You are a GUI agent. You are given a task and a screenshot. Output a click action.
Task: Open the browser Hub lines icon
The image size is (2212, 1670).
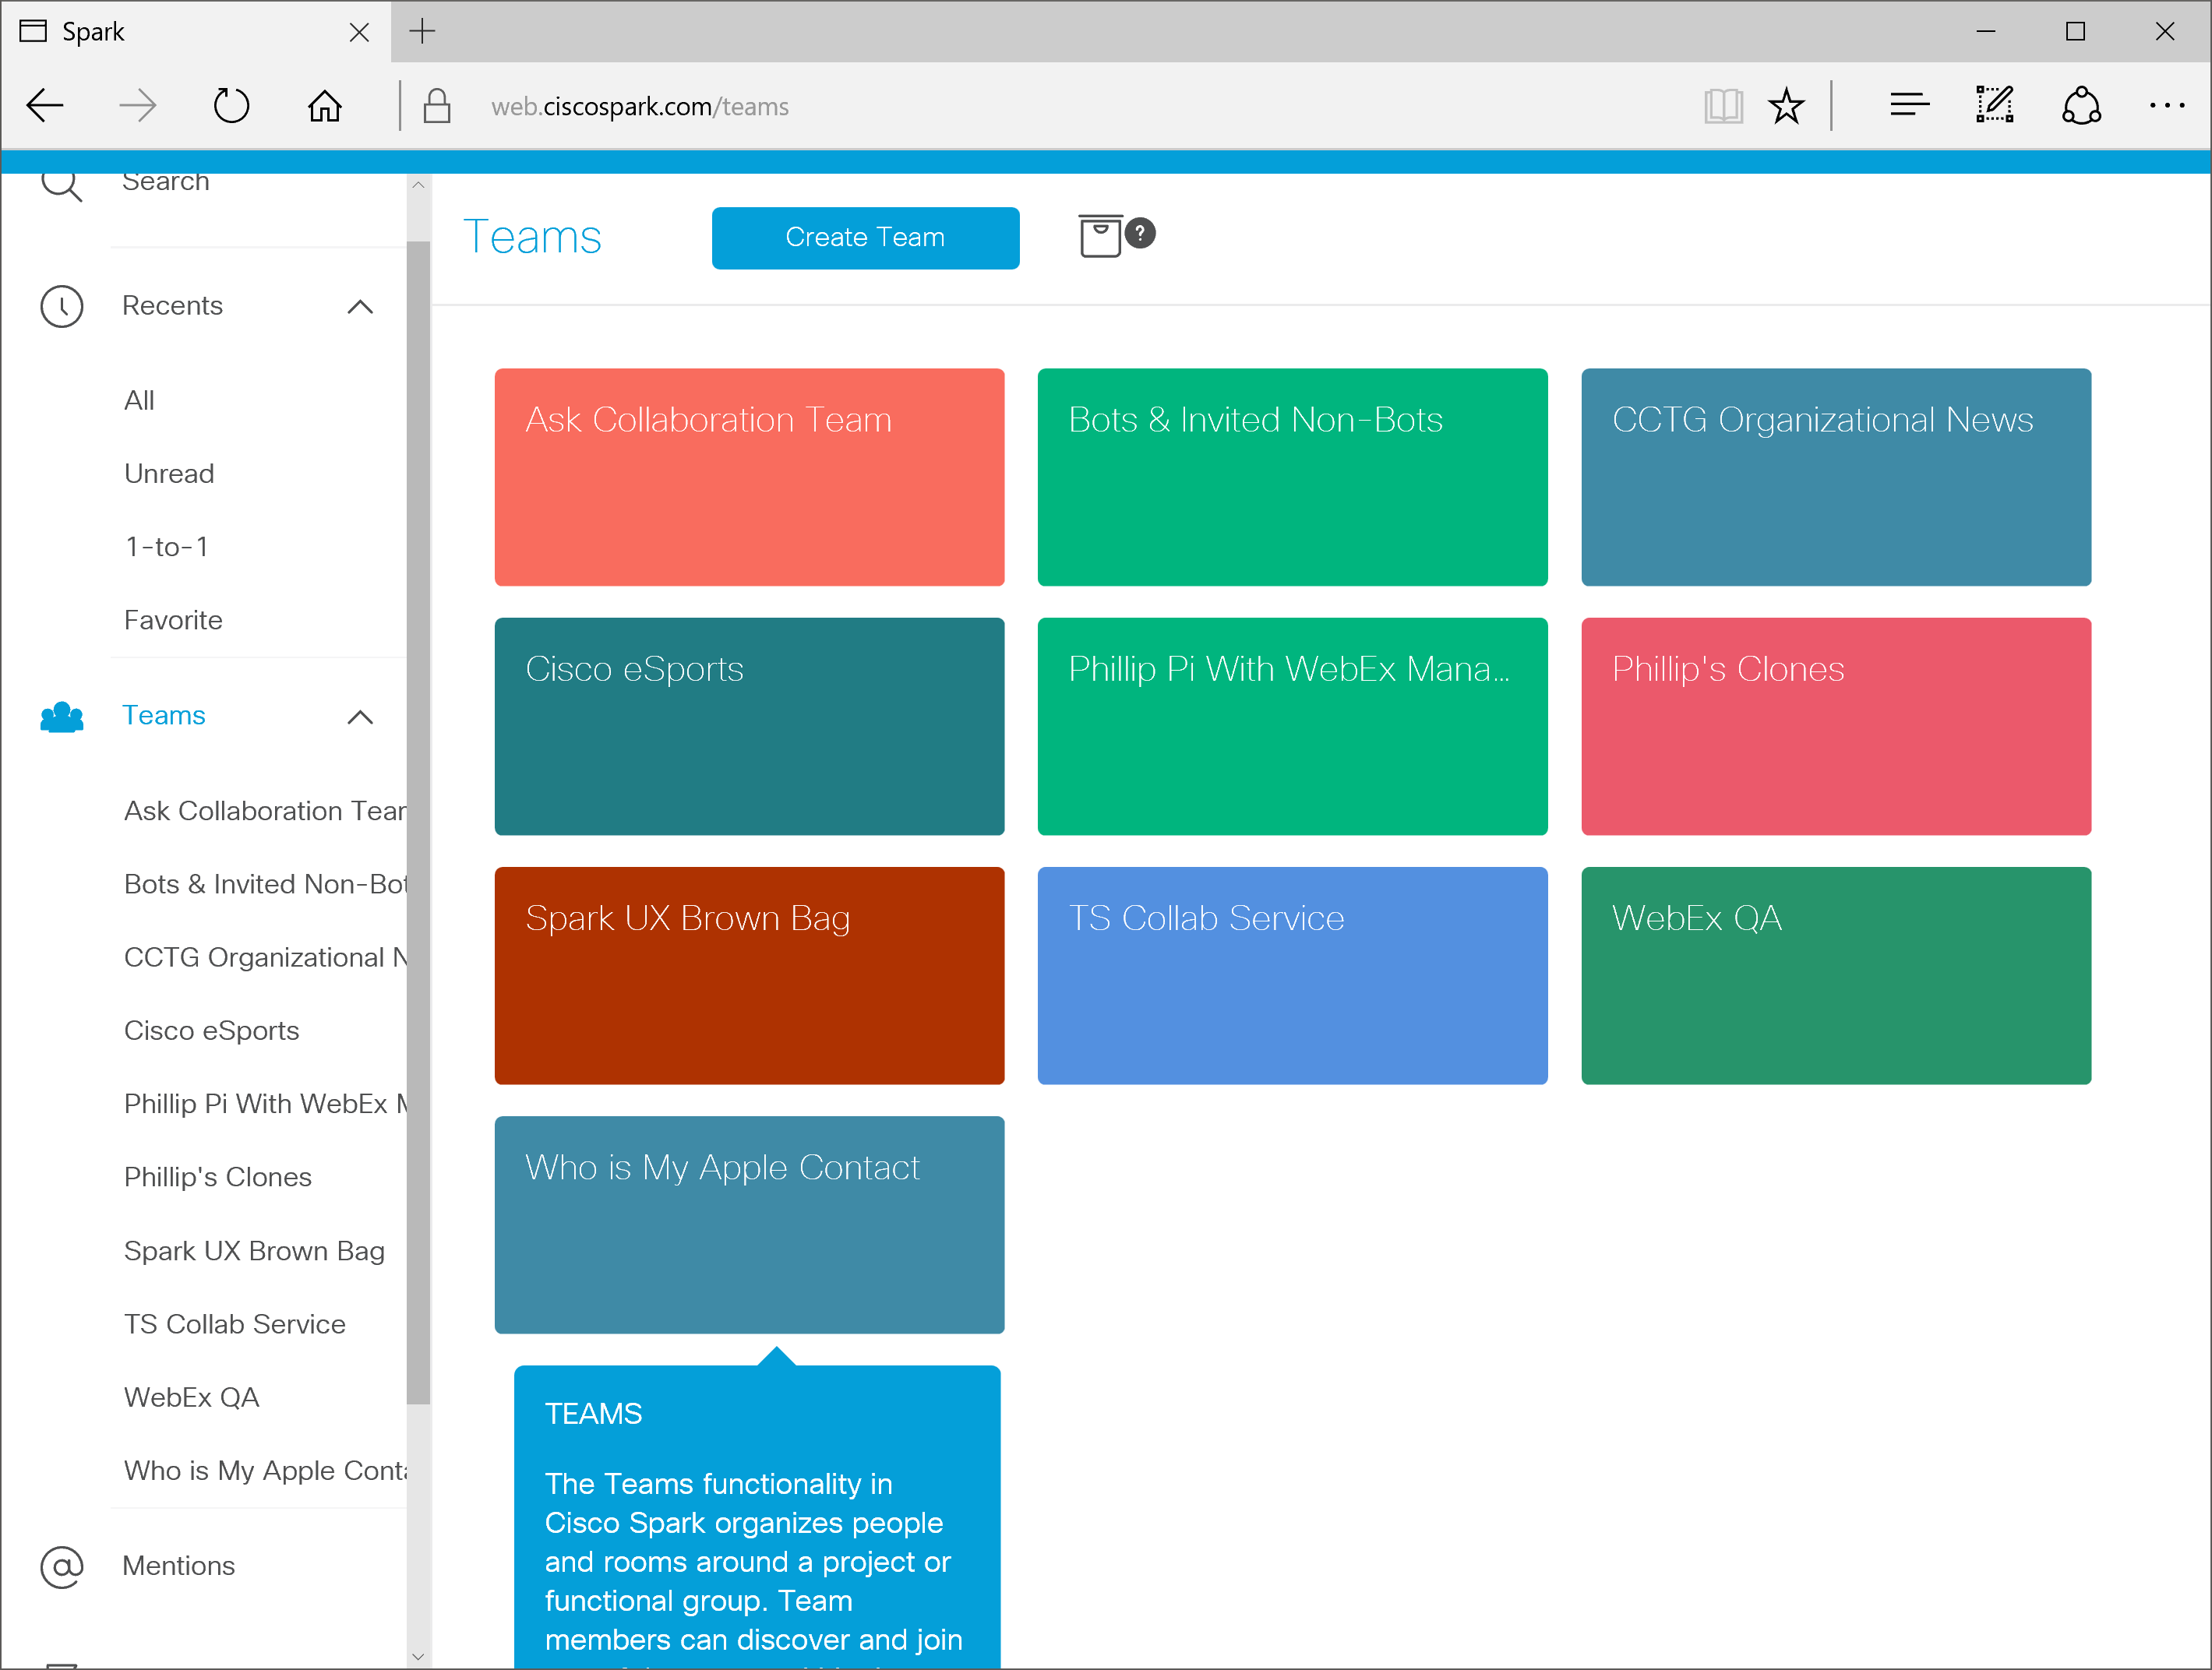1909,105
